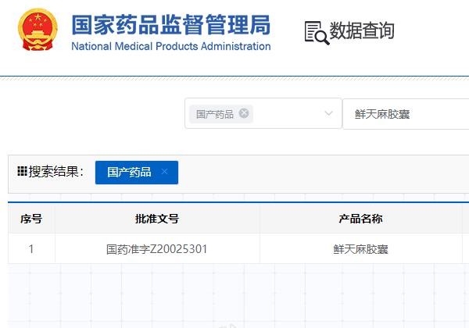Viewport: 469px width, 328px height.
Task: Click the grid icon beside 搜索结果
Action: click(x=22, y=172)
